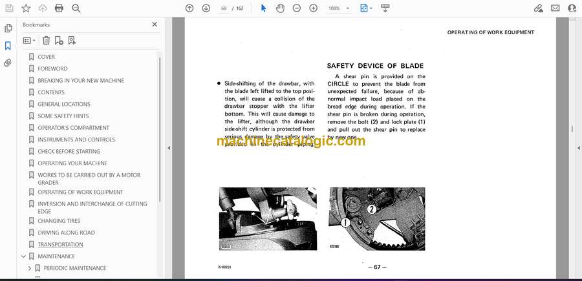Open the account sharing icon
This screenshot has height=281, width=582.
(572, 8)
